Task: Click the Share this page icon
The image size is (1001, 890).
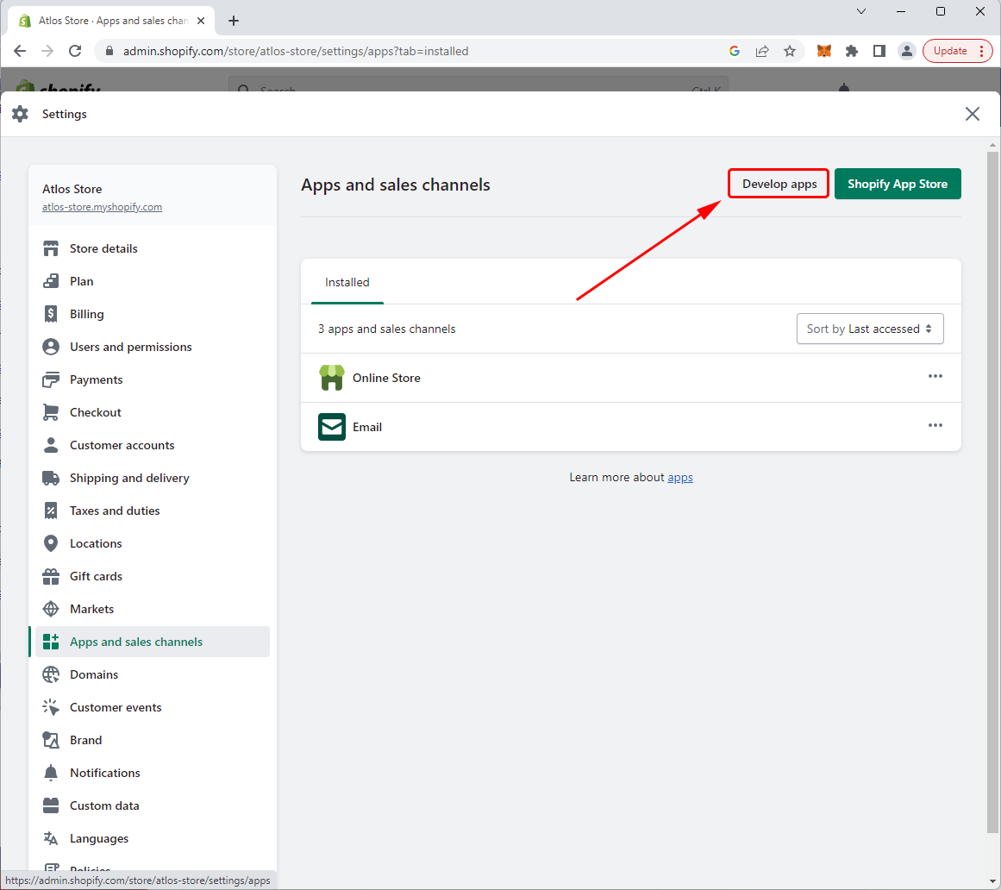Action: [762, 51]
